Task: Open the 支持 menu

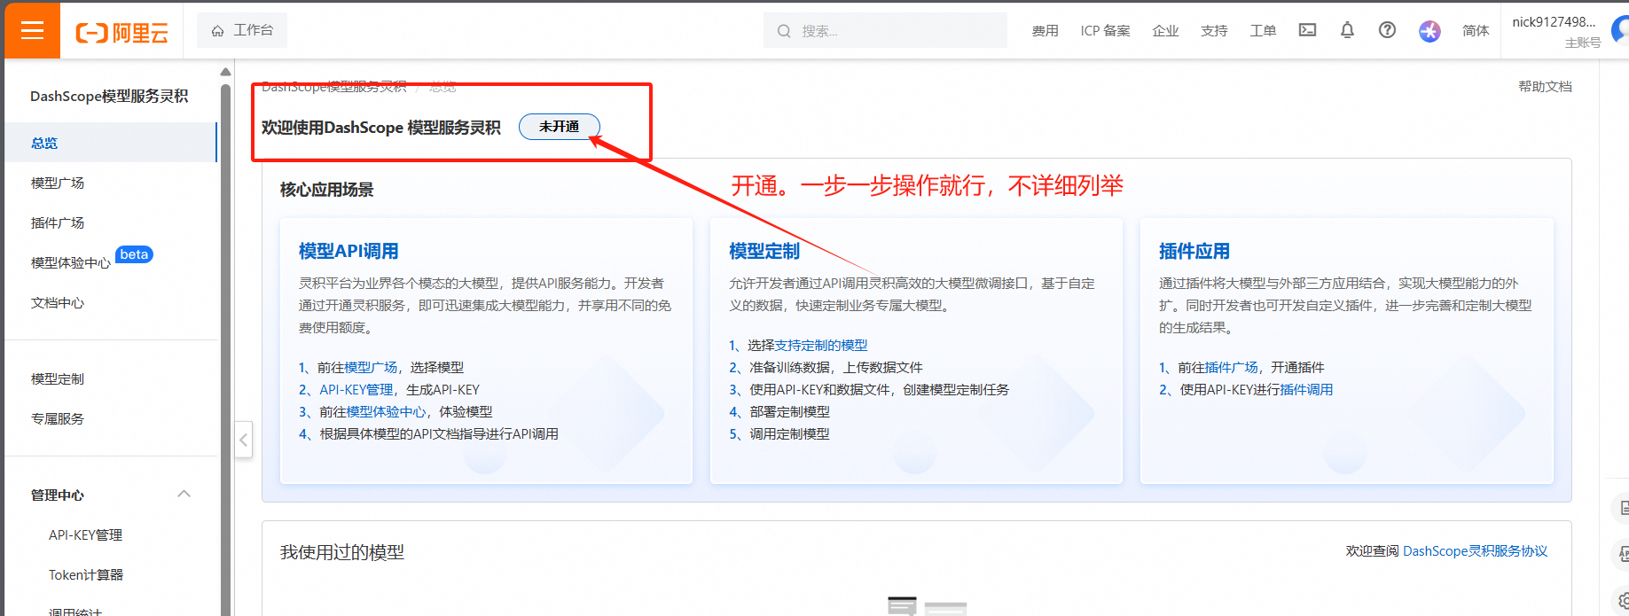Action: (x=1214, y=31)
